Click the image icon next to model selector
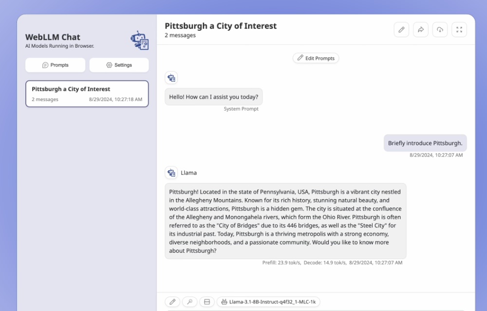 tap(206, 302)
